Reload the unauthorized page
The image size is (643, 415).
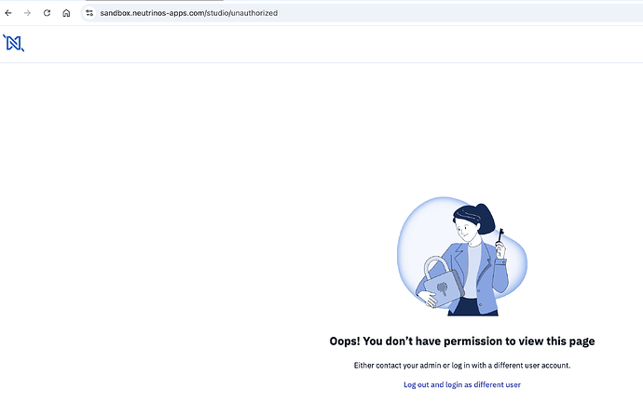tap(47, 13)
